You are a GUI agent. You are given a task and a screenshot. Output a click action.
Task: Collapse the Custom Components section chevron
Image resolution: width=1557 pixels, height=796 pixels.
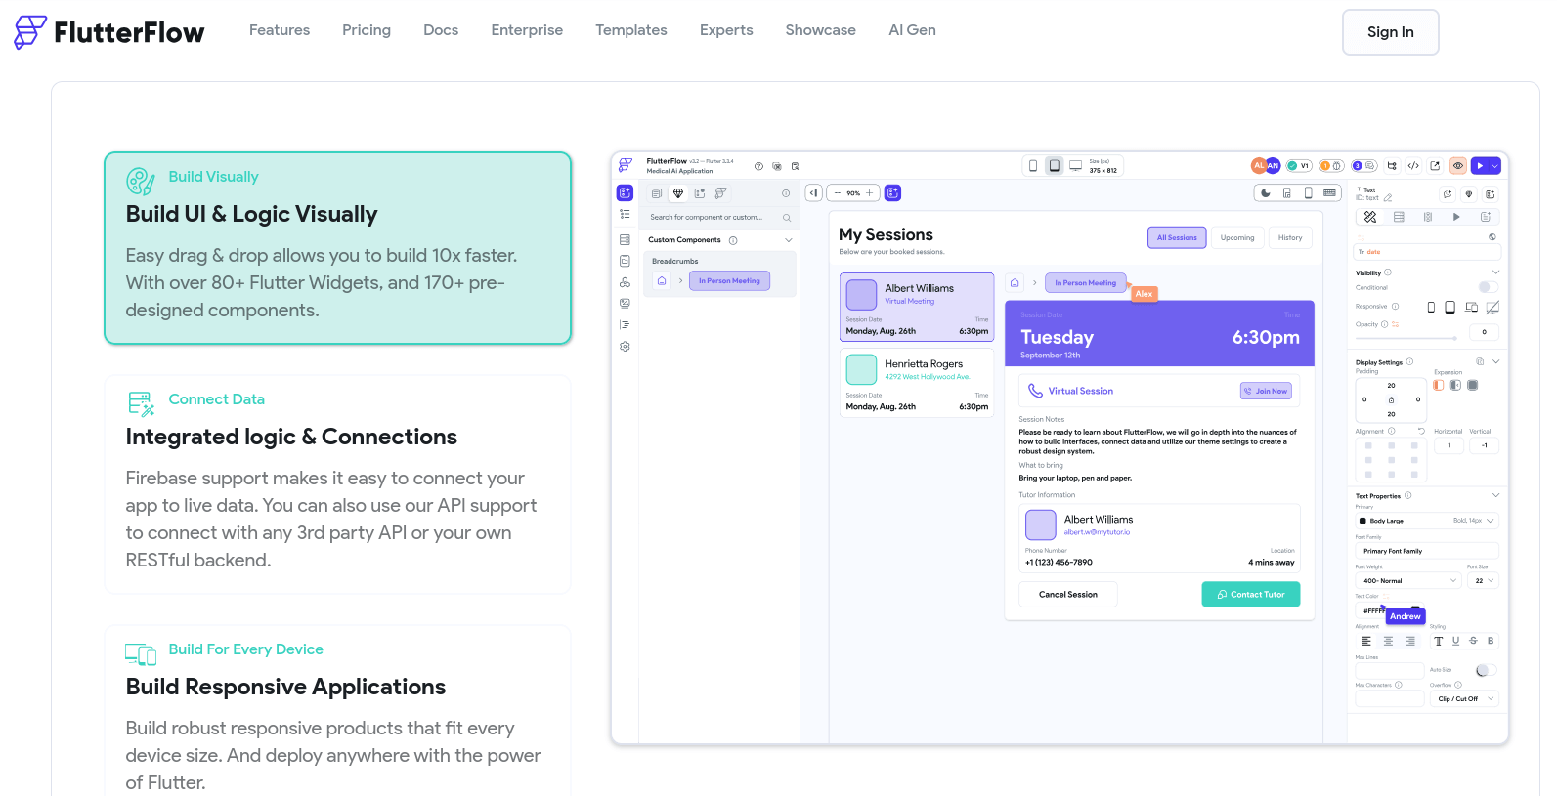pyautogui.click(x=788, y=240)
